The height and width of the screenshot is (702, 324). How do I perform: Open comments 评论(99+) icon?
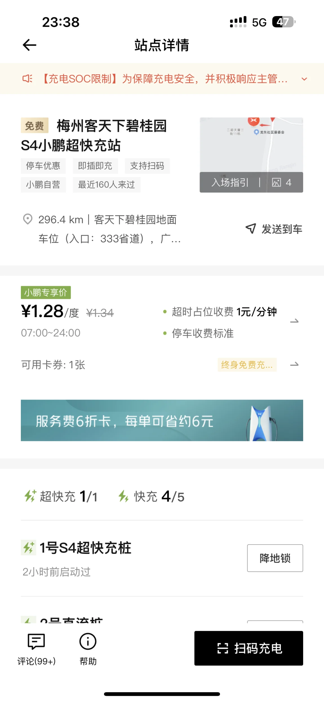36,642
